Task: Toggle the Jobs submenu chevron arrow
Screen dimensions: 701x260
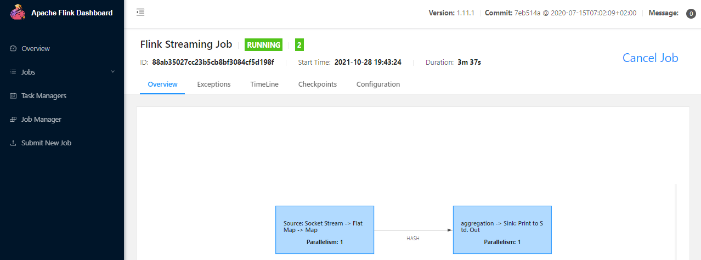Action: (x=113, y=72)
